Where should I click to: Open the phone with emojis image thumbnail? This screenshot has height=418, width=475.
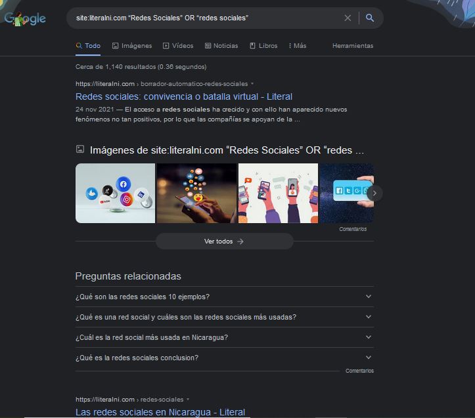196,193
